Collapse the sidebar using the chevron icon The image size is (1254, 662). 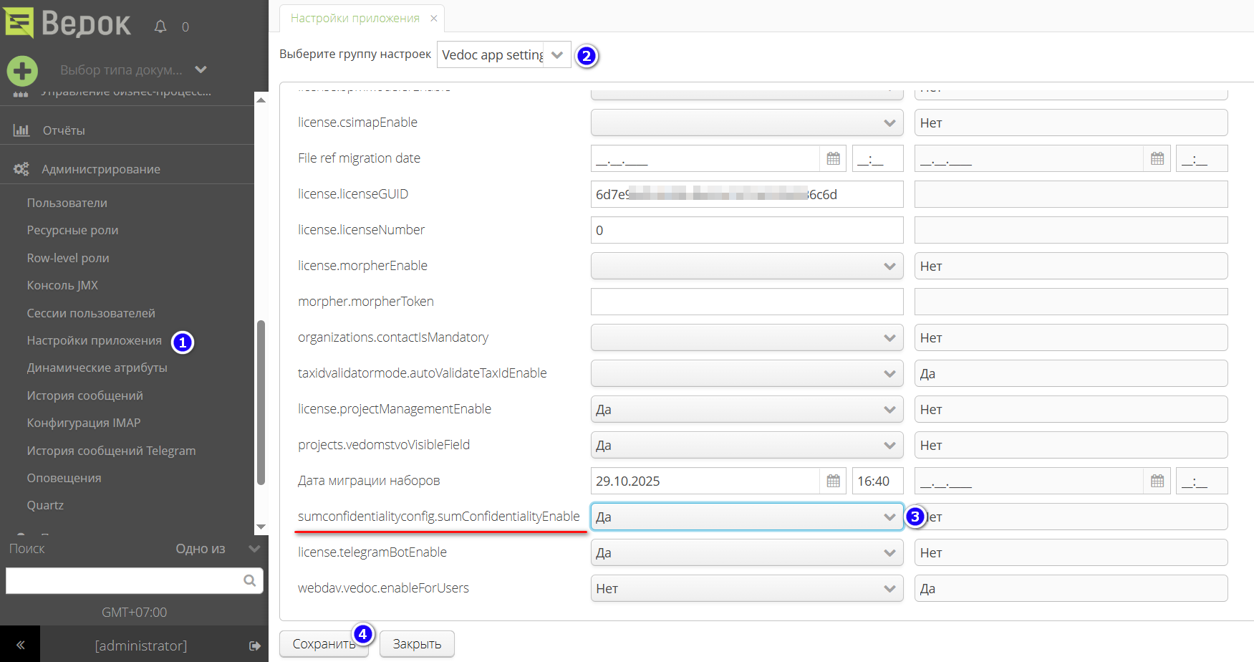click(20, 645)
